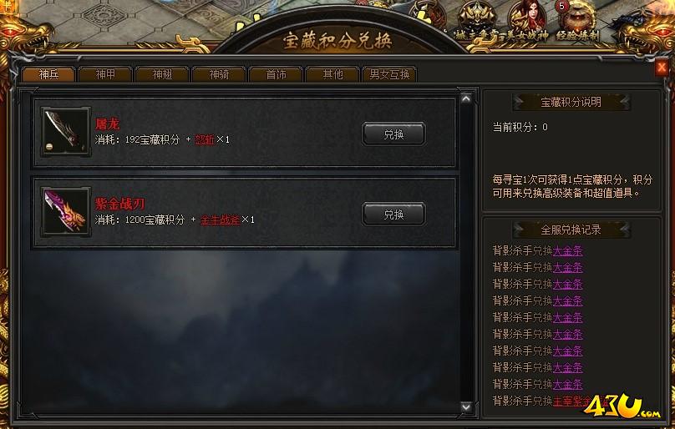Close the 宝藏积分兑换 window
Viewport: 675px width, 429px height.
pyautogui.click(x=662, y=67)
